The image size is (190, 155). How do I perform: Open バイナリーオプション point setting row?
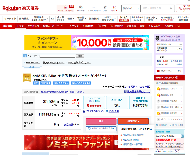pyautogui.click(x=169, y=119)
